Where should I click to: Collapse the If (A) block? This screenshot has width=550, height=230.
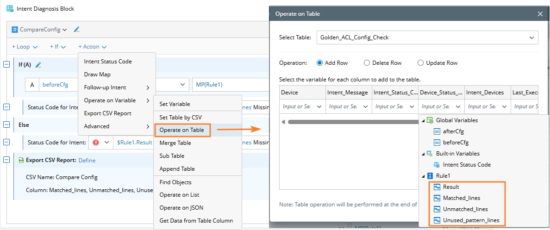point(6,65)
